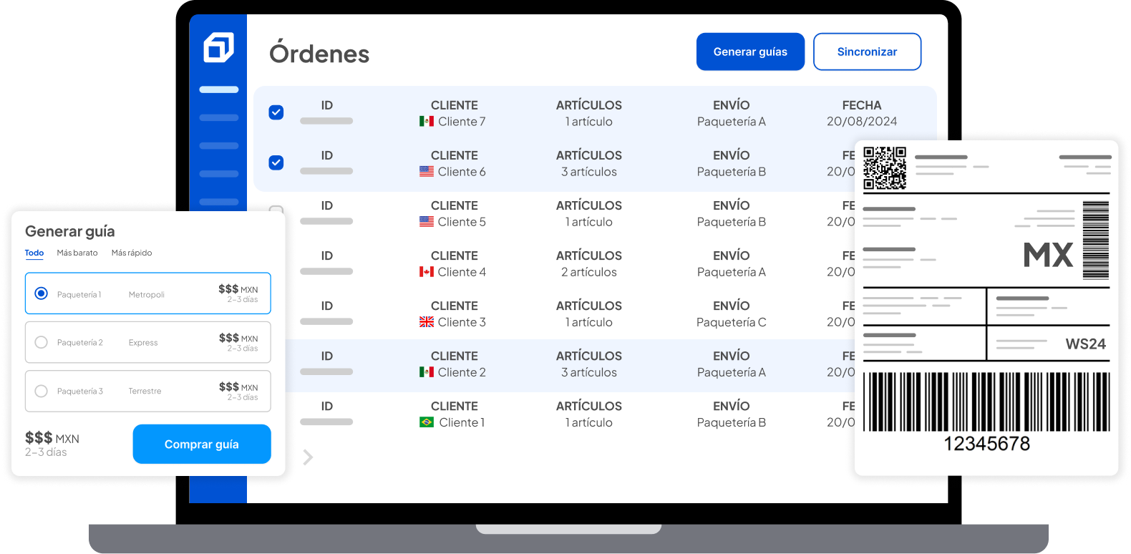Select the Paquetería 3 Terrestre radio option
This screenshot has width=1131, height=554.
click(x=42, y=391)
